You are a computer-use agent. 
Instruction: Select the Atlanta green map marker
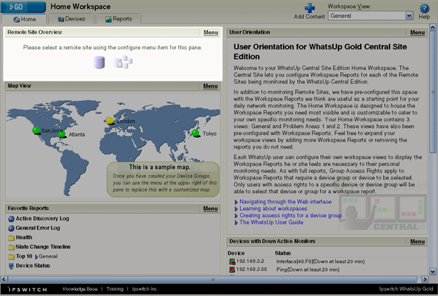point(61,134)
